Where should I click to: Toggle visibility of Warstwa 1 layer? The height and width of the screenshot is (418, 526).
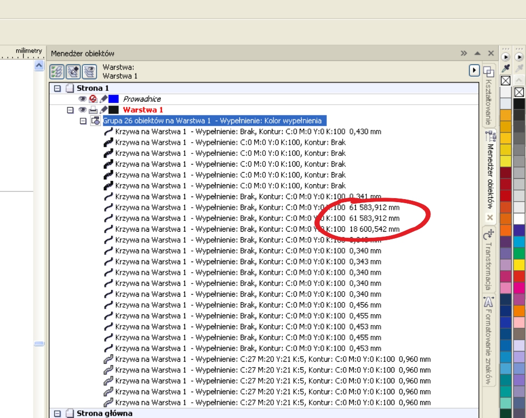pos(82,110)
